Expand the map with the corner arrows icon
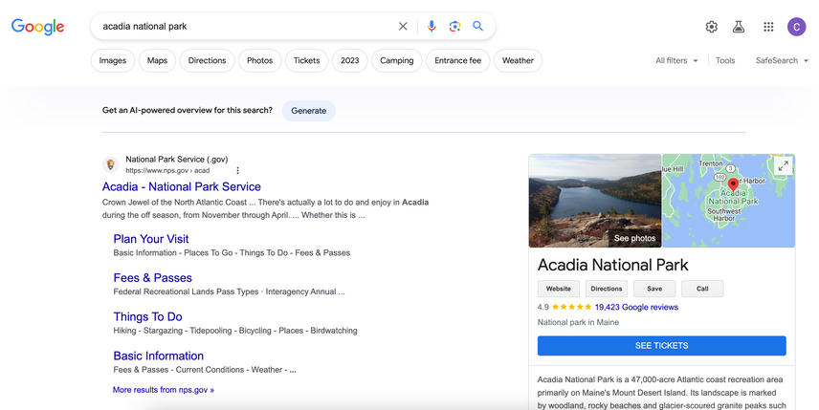The height and width of the screenshot is (410, 819). point(783,166)
